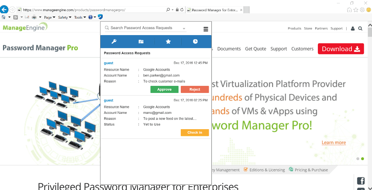The image size is (372, 190).
Task: Open browser Favorites star at top right
Action: click(356, 10)
